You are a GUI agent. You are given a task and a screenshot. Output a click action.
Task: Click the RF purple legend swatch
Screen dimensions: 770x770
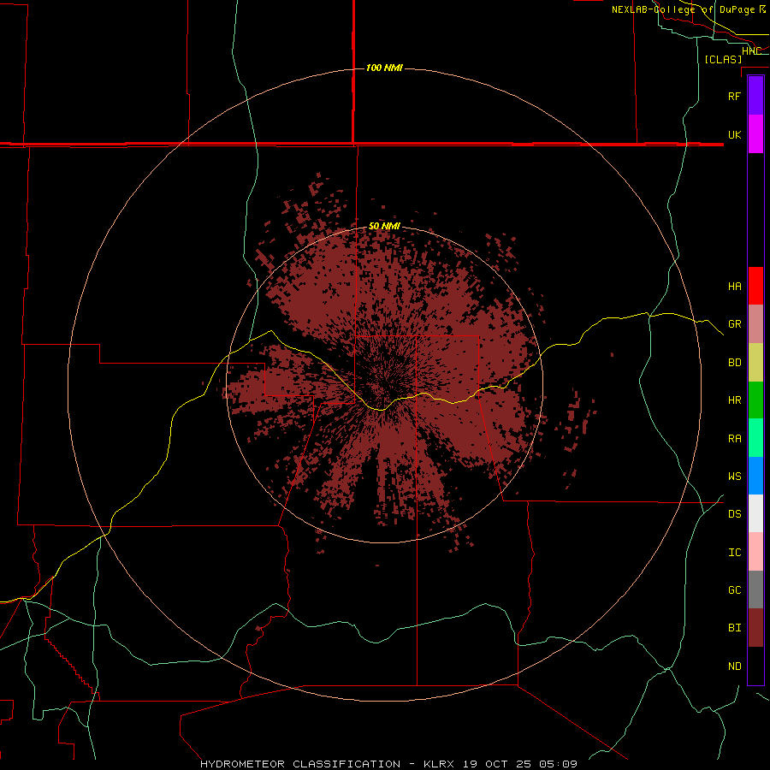[x=755, y=96]
